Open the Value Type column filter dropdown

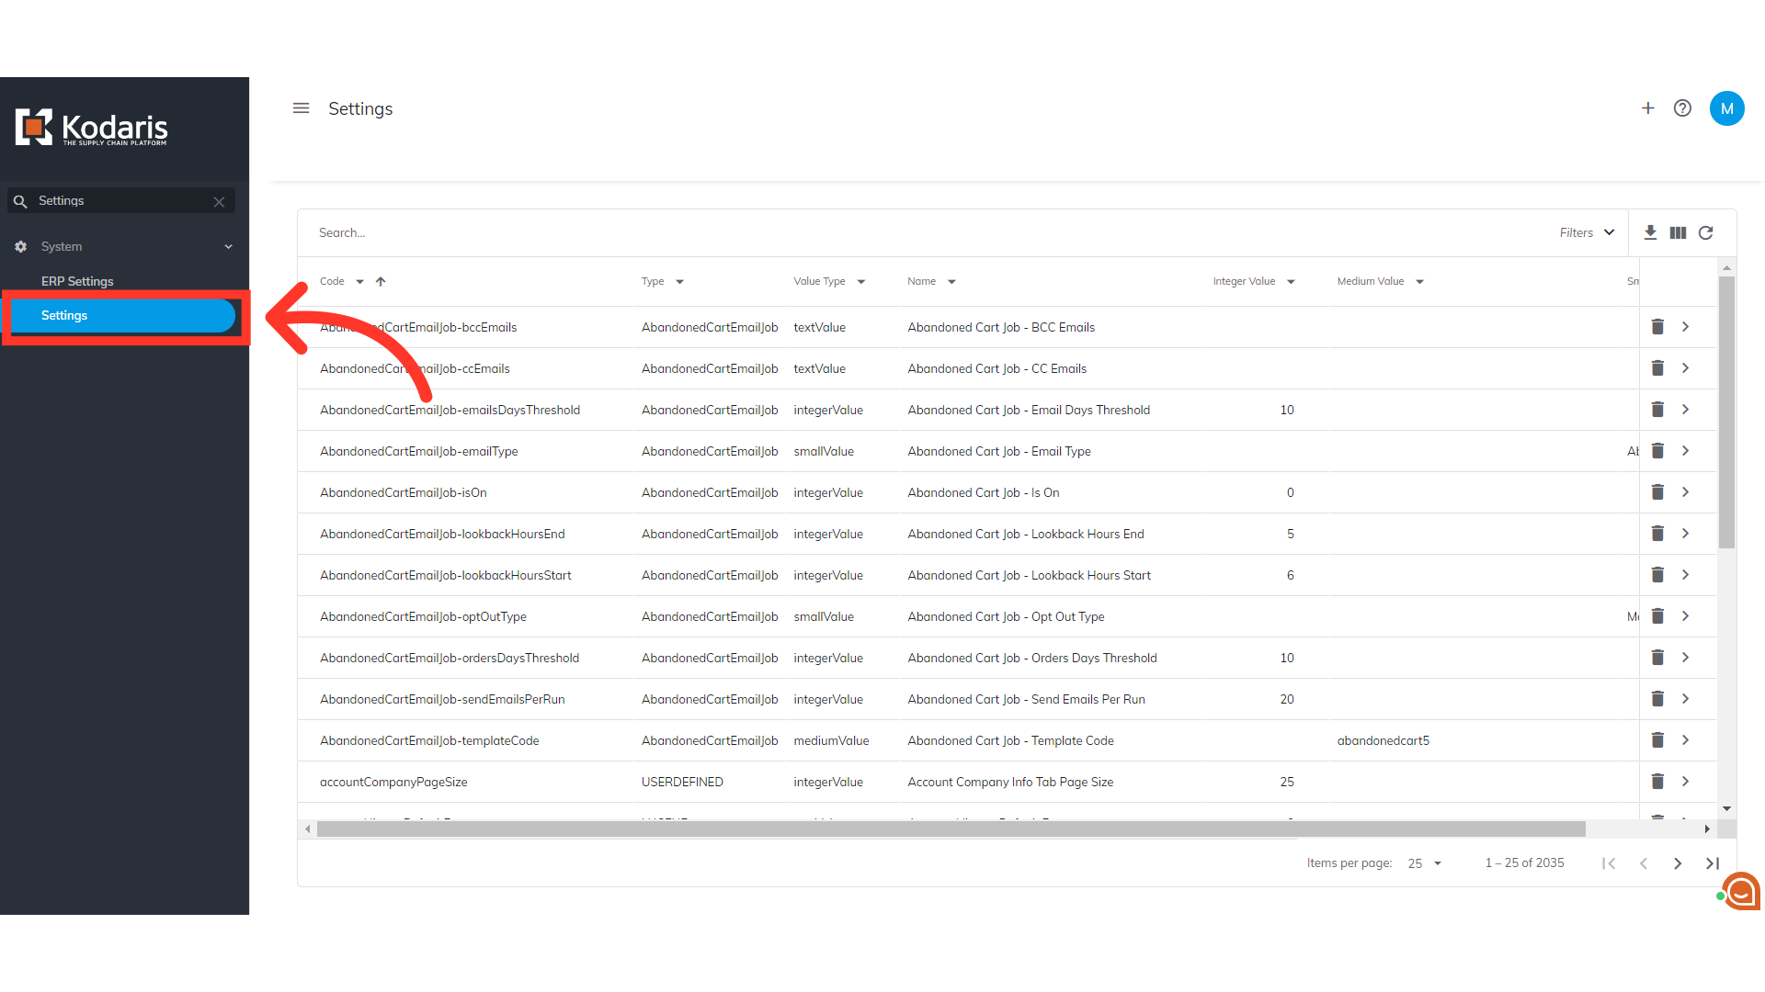(x=861, y=282)
